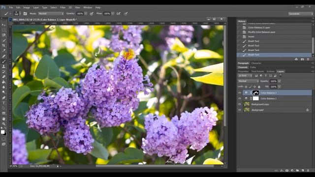Open the Essentials workspace dropdown
315x177 pixels.
point(301,14)
